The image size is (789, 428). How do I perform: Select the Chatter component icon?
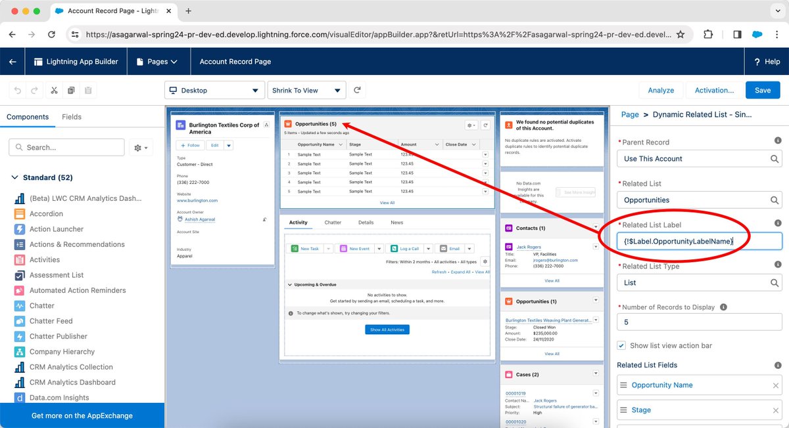[19, 306]
